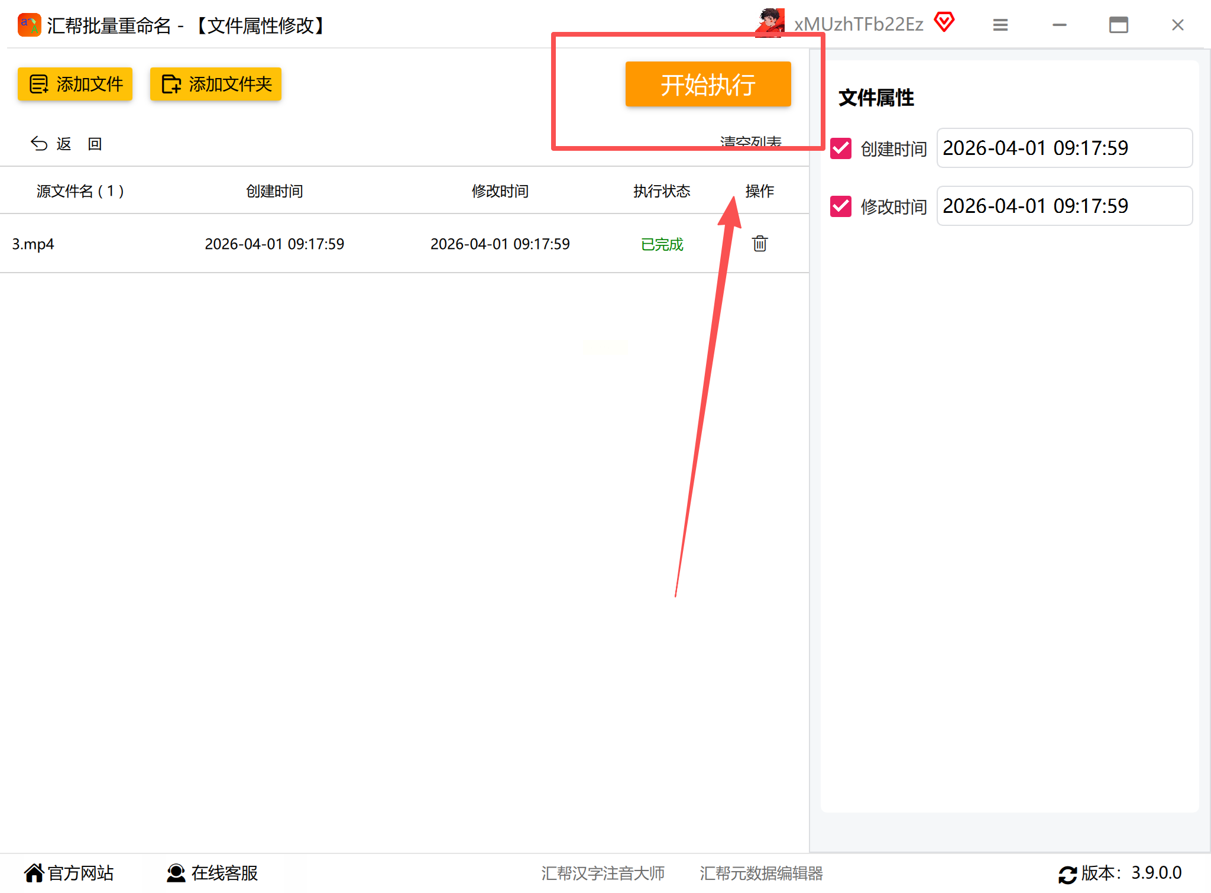Click 修改时间 date input field
1211x893 pixels.
coord(1063,206)
